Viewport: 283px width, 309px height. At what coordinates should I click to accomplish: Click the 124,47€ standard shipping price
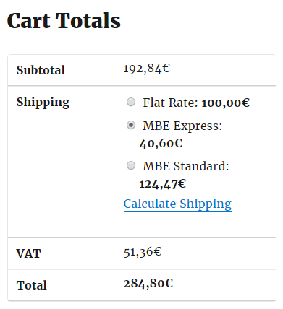click(163, 184)
